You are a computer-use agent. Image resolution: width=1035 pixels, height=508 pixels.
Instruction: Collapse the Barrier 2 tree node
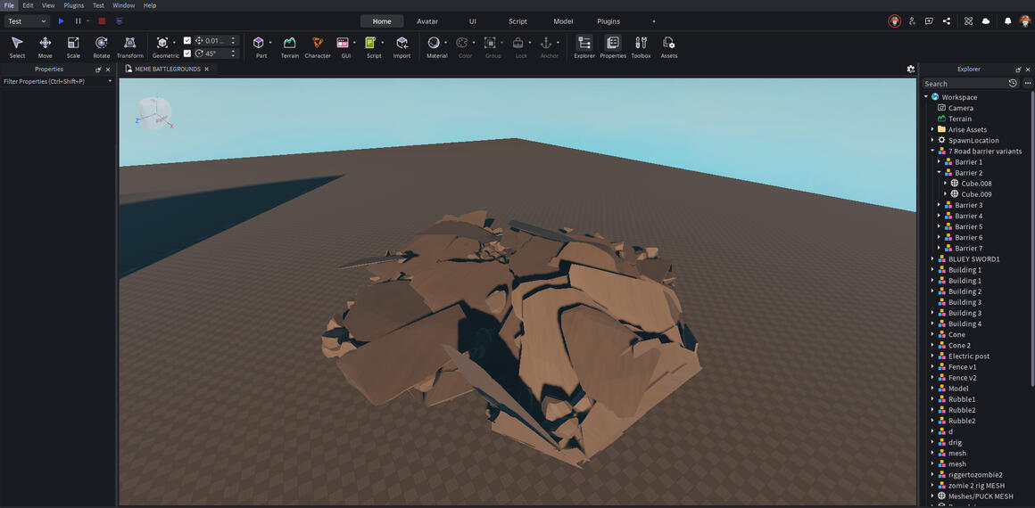click(x=940, y=172)
